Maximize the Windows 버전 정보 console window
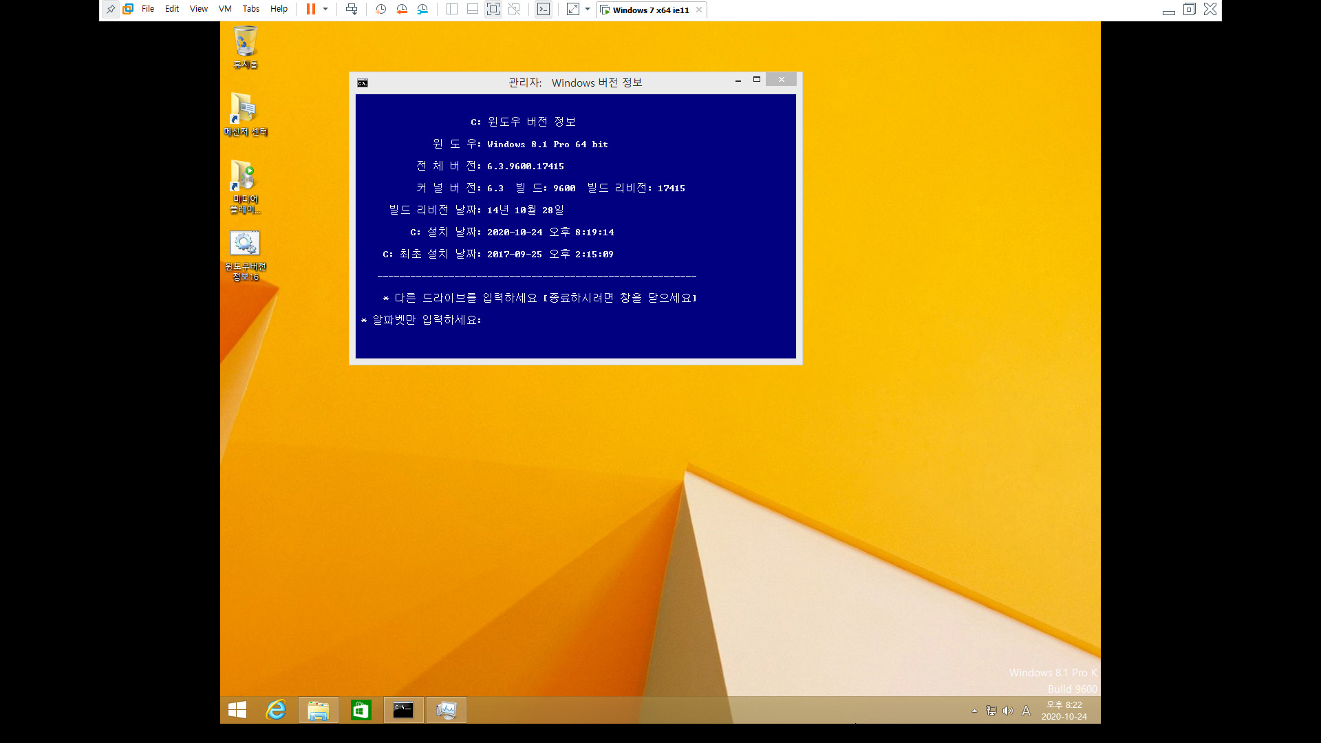This screenshot has height=743, width=1321. point(757,80)
